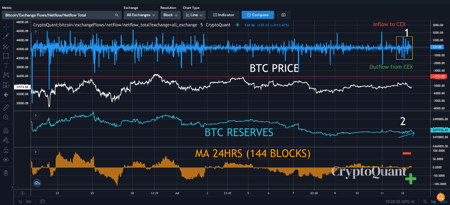Image resolution: width=450 pixels, height=205 pixels.
Task: Select the crosshair cursor tool
Action: (x=6, y=26)
